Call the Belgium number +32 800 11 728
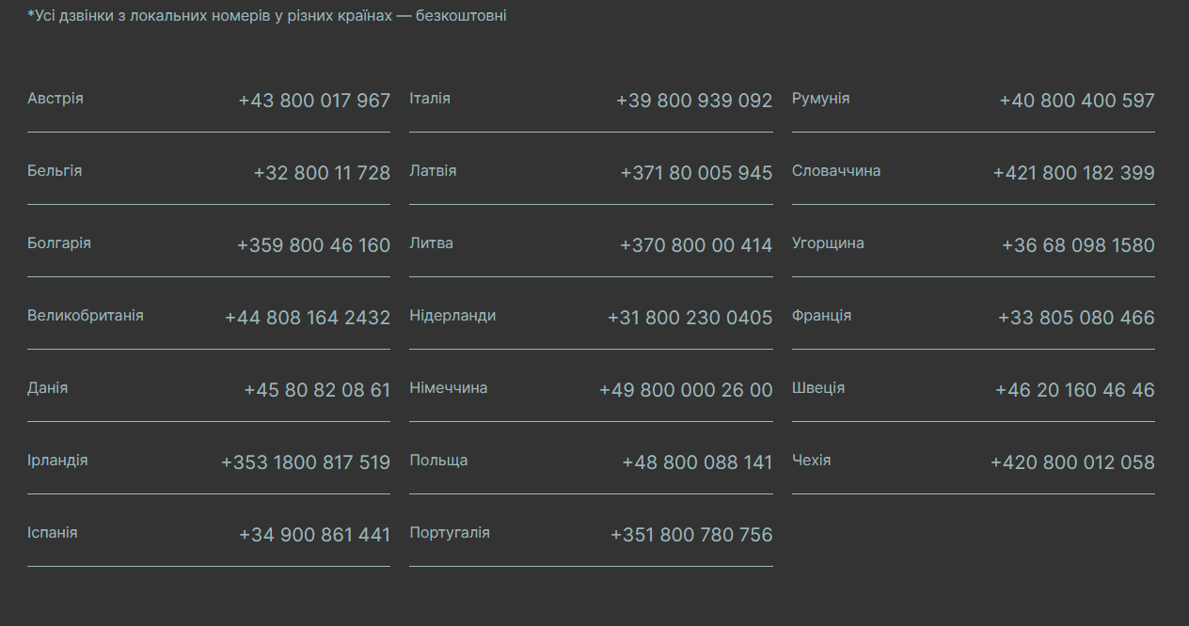 pos(322,173)
